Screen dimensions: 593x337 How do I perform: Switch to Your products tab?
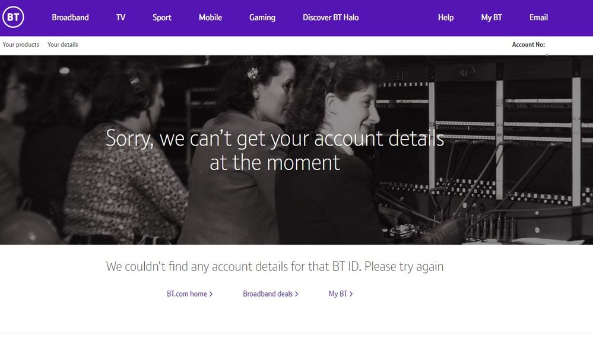pyautogui.click(x=21, y=45)
